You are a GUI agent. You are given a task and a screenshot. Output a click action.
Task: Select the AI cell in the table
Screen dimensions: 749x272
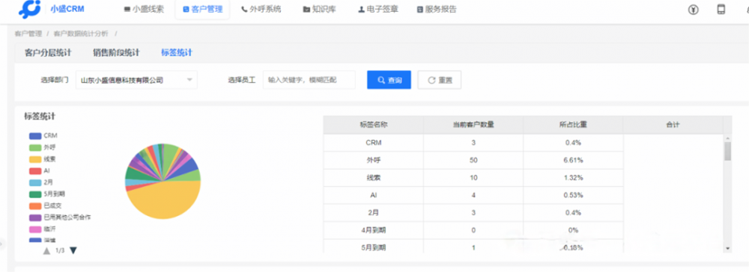373,195
